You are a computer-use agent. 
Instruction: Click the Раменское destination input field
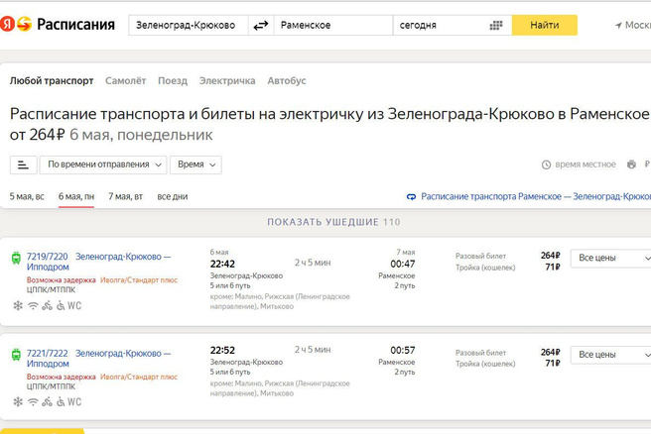coord(331,25)
